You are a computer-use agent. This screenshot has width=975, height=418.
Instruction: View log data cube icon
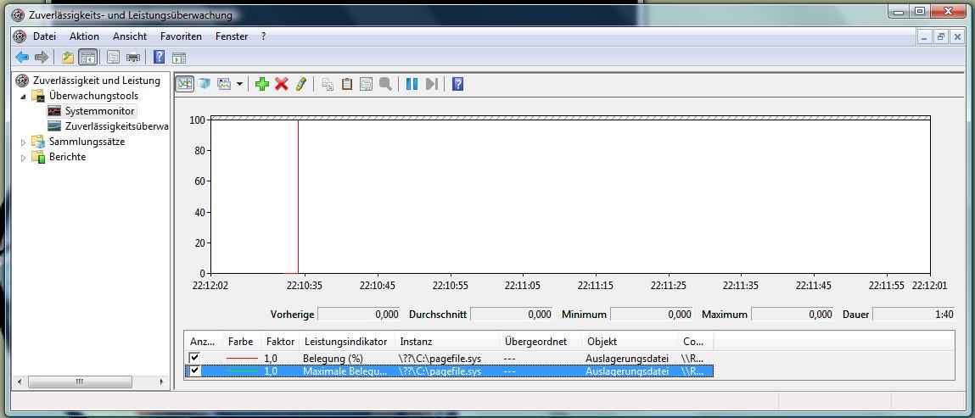pyautogui.click(x=205, y=84)
